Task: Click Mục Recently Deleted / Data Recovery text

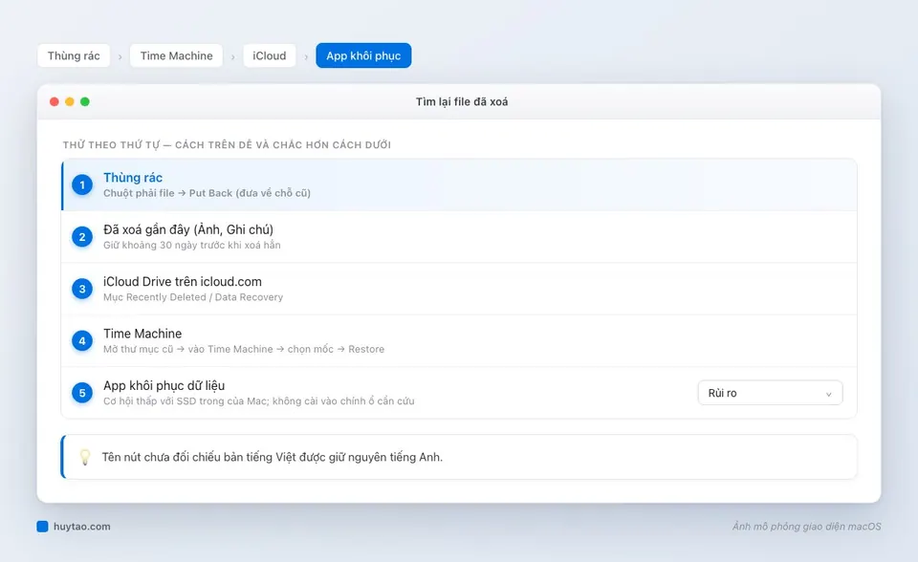Action: pyautogui.click(x=193, y=297)
